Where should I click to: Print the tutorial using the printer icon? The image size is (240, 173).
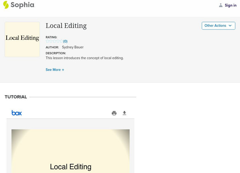[114, 113]
